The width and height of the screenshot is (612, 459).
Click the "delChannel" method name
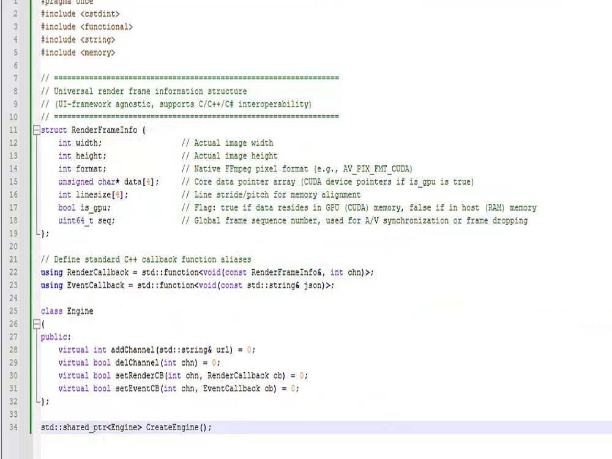tap(137, 362)
